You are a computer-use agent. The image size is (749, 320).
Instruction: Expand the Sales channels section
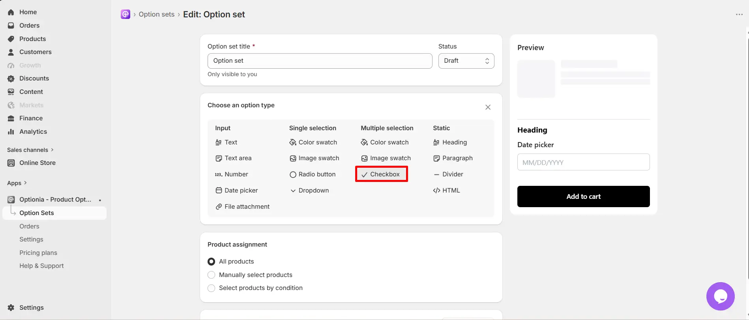(x=30, y=150)
